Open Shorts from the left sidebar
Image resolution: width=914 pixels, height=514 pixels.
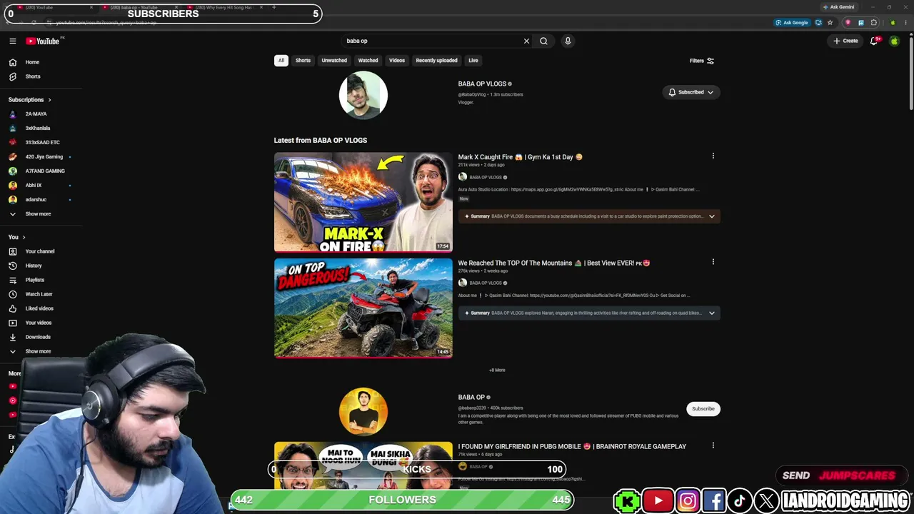tap(33, 76)
